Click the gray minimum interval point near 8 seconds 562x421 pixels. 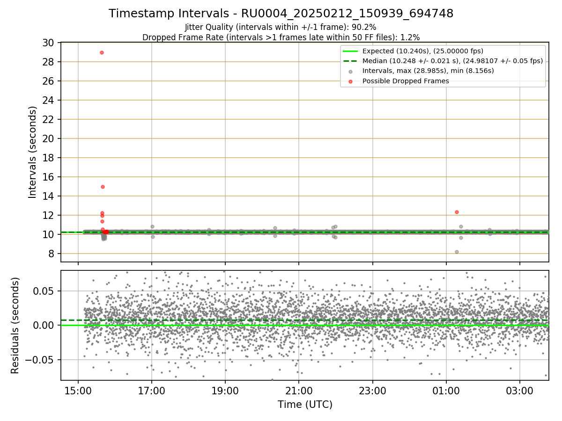coord(457,252)
